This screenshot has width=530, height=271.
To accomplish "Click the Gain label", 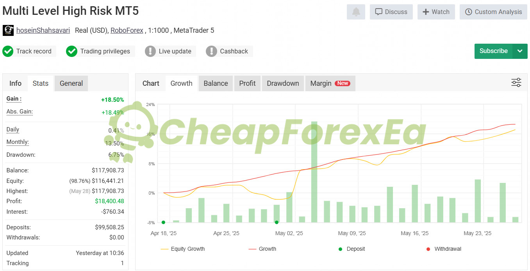I will (14, 99).
